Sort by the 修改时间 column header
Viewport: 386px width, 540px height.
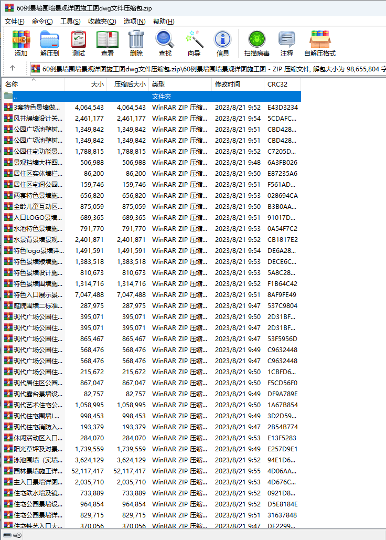pyautogui.click(x=238, y=84)
